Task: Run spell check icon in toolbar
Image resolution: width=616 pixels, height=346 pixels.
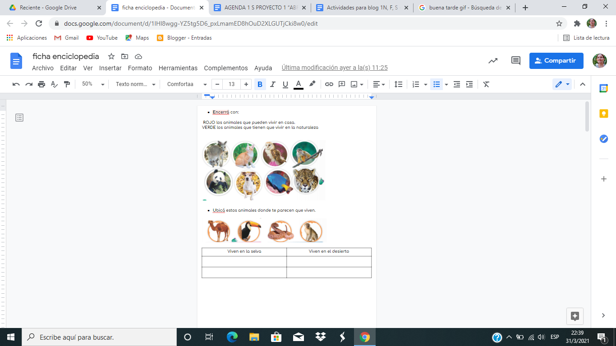Action: [54, 84]
